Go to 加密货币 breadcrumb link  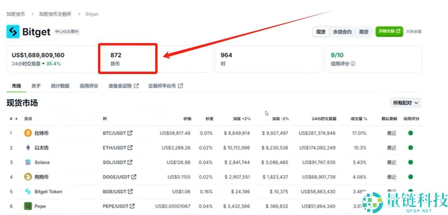pyautogui.click(x=15, y=14)
